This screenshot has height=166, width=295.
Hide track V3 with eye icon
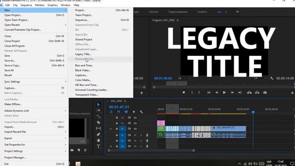[135, 118]
